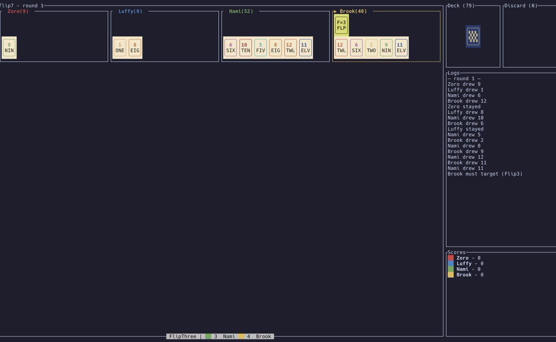Click the face-down deck card

point(473,36)
